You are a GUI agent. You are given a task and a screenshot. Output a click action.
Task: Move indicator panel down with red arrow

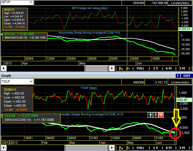click(156, 115)
